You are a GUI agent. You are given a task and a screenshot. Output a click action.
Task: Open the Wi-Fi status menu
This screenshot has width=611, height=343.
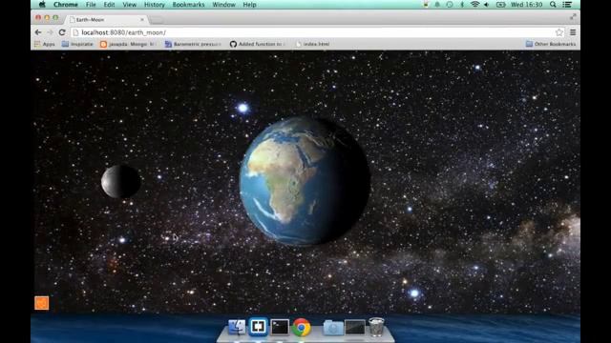tap(474, 5)
